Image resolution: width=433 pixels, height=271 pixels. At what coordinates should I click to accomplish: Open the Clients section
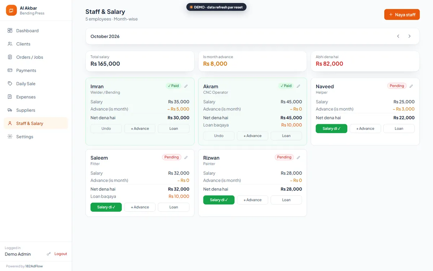point(36,44)
